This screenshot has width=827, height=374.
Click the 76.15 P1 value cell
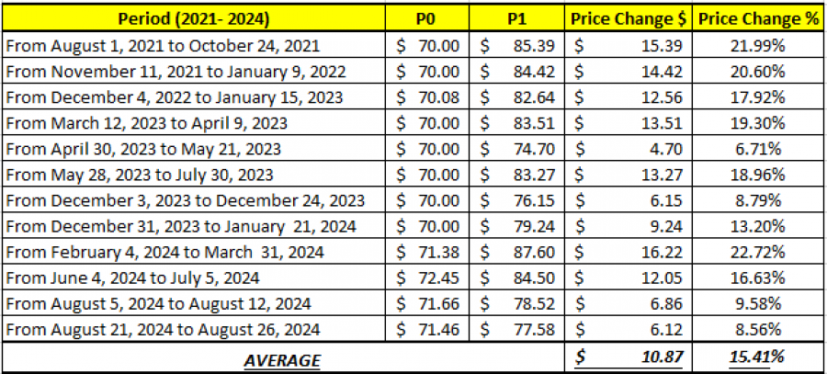[x=517, y=200]
